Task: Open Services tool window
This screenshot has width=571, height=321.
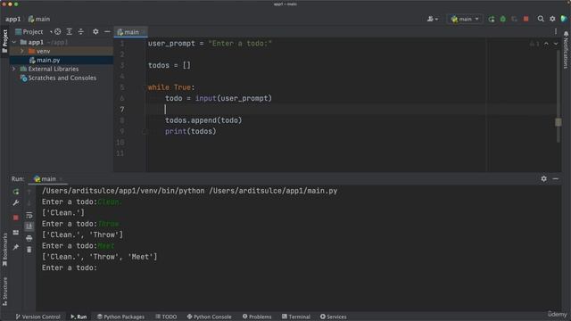Action: 333,317
